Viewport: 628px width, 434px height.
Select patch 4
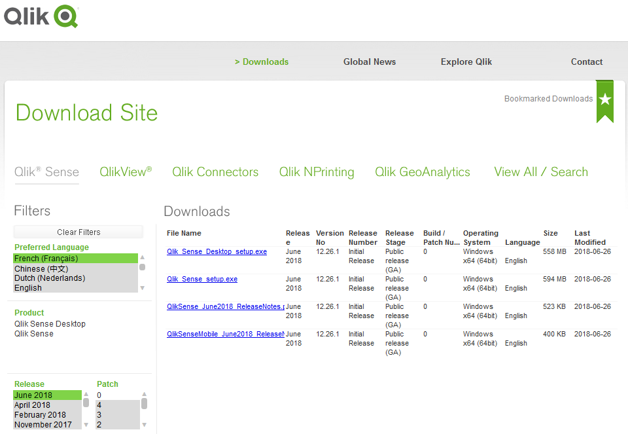click(x=118, y=405)
